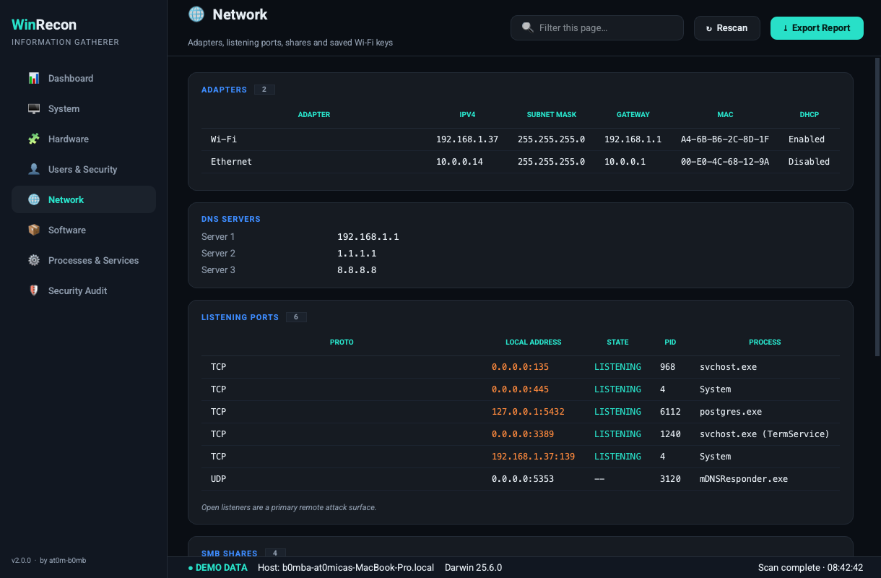Click process svchost.exe (TermService)

click(765, 434)
